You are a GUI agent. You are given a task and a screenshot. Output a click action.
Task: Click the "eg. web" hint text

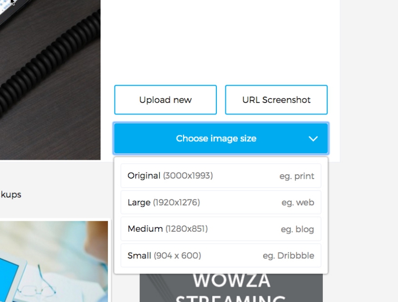(298, 202)
